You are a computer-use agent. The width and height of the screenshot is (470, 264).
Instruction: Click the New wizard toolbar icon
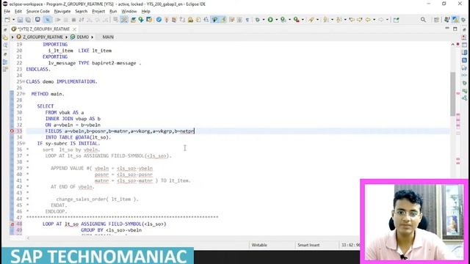tap(7, 20)
